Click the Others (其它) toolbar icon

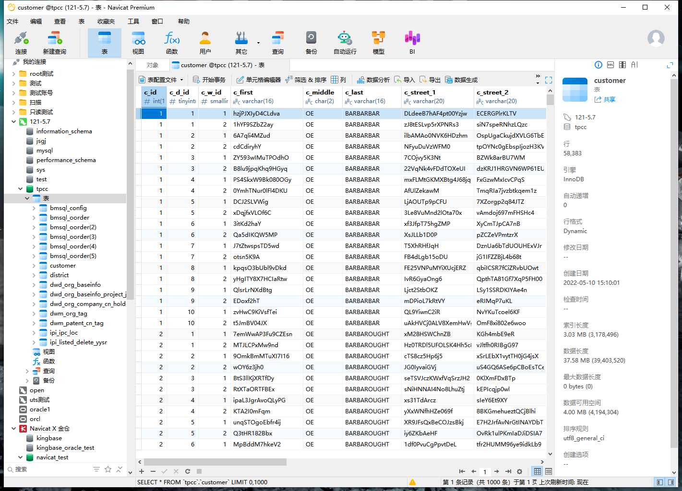(241, 43)
